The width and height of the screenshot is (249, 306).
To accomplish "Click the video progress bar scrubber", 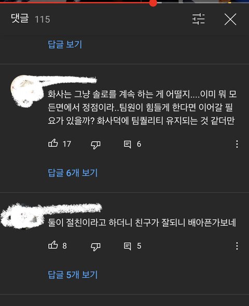I will [x=153, y=3].
